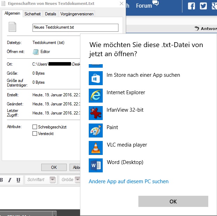The height and width of the screenshot is (216, 217).
Task: Toggle underline formatting in forum editor
Action: pyautogui.click(x=18, y=180)
